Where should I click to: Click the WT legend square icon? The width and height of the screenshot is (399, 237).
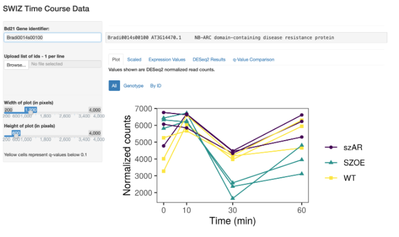coord(331,178)
